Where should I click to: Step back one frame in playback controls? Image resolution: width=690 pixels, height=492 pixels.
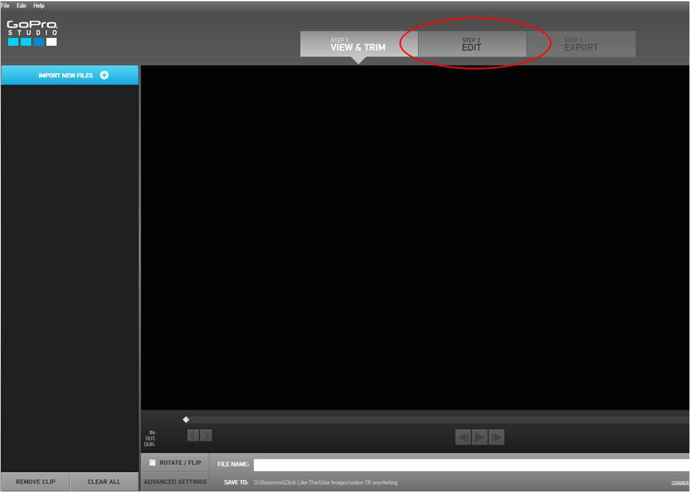(x=463, y=438)
